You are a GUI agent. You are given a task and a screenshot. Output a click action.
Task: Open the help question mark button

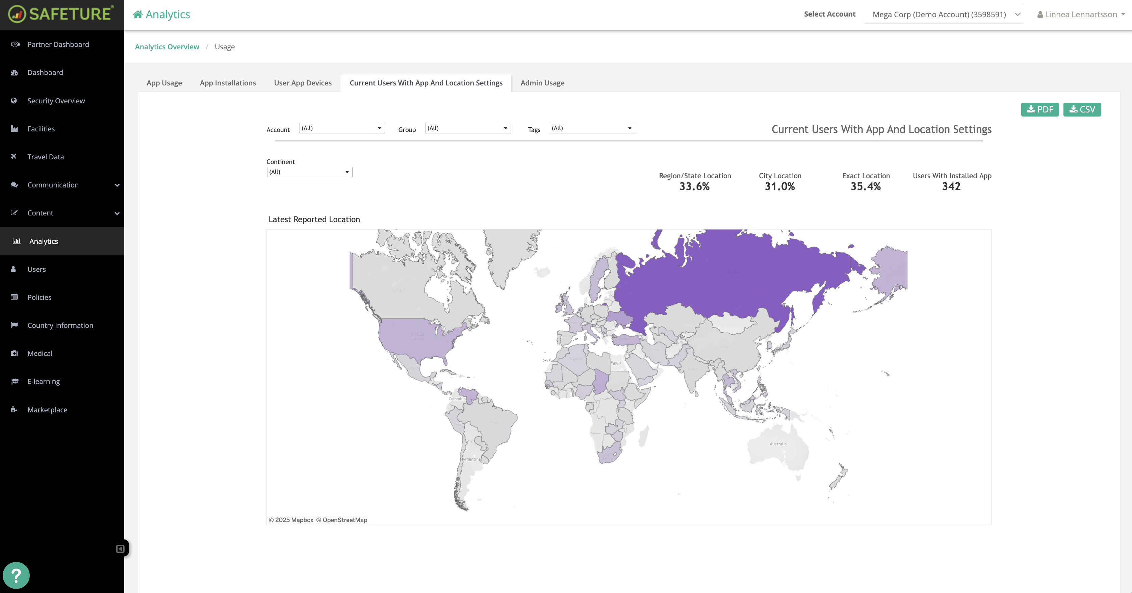(x=16, y=575)
